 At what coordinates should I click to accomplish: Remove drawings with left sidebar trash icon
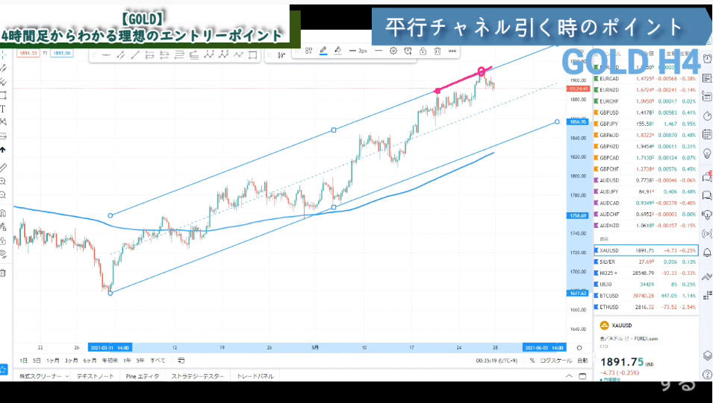tap(3, 273)
